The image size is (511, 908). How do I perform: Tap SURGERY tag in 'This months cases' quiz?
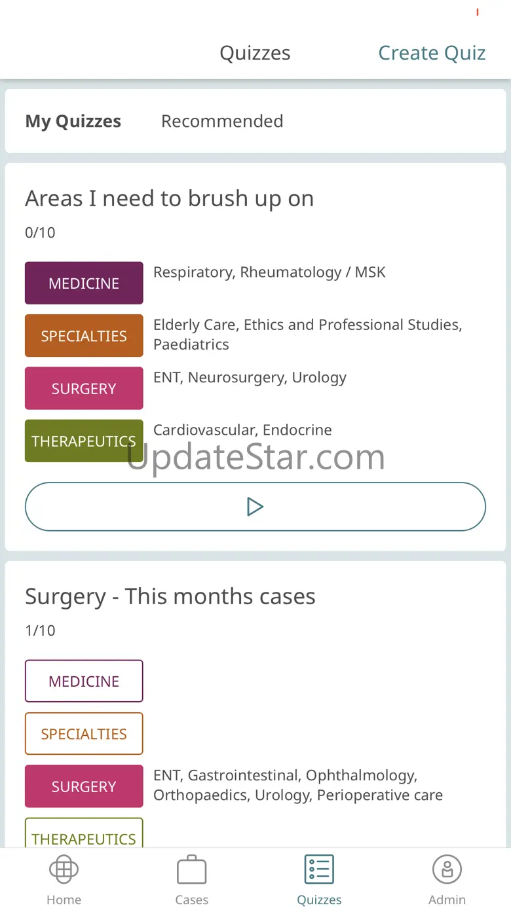(x=84, y=786)
